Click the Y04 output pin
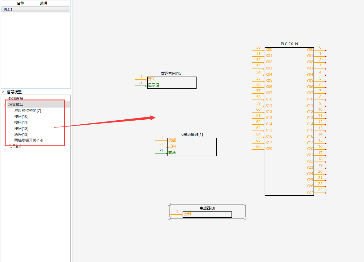364x262 pixels. (310, 74)
